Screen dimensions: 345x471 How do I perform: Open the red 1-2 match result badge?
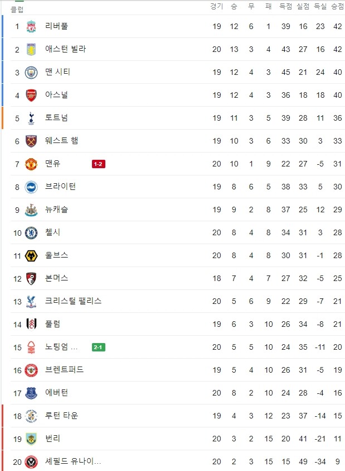click(x=98, y=164)
